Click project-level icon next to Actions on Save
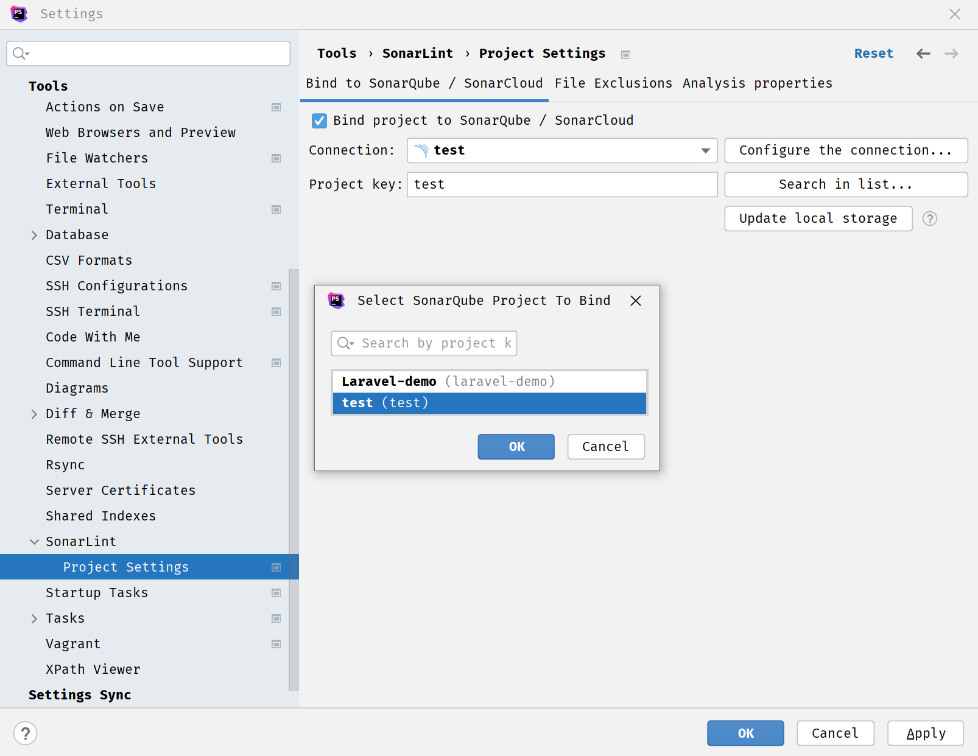978x756 pixels. (276, 107)
